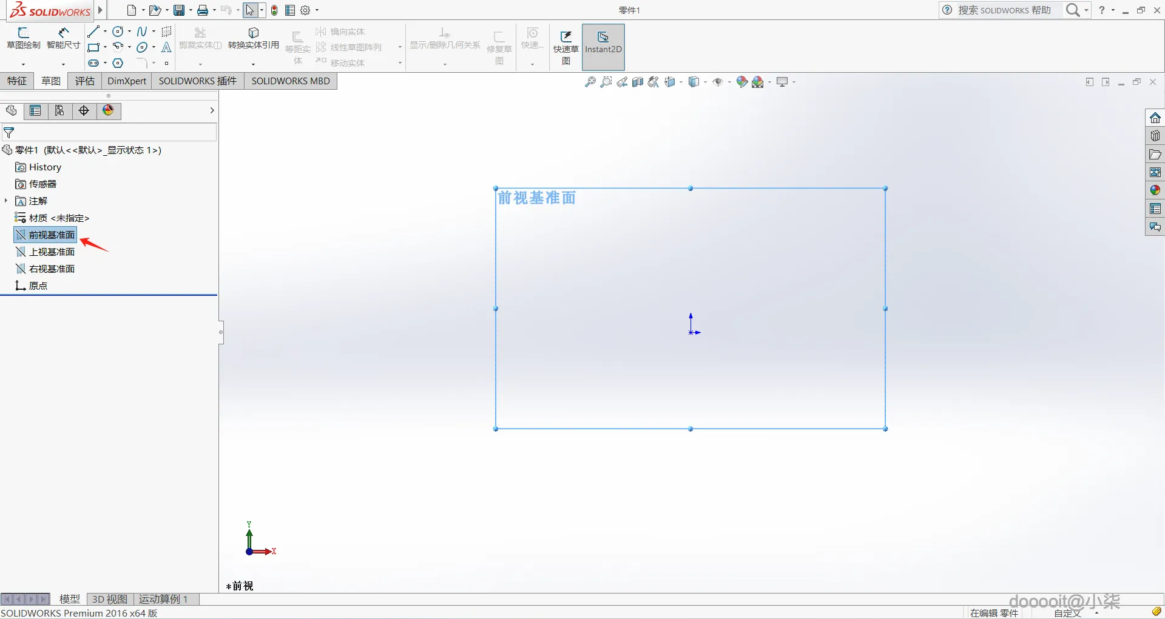Open Appearances task pane color ball
Viewport: 1165px width, 619px height.
(x=1155, y=190)
